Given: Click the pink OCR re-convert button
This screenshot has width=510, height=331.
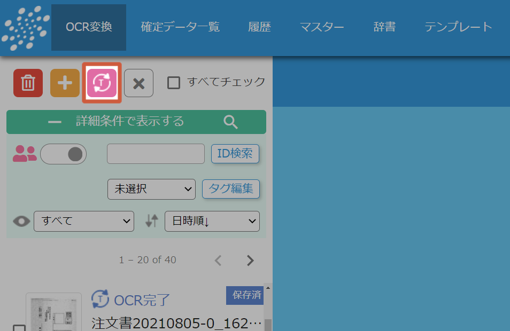Looking at the screenshot, I should point(102,83).
